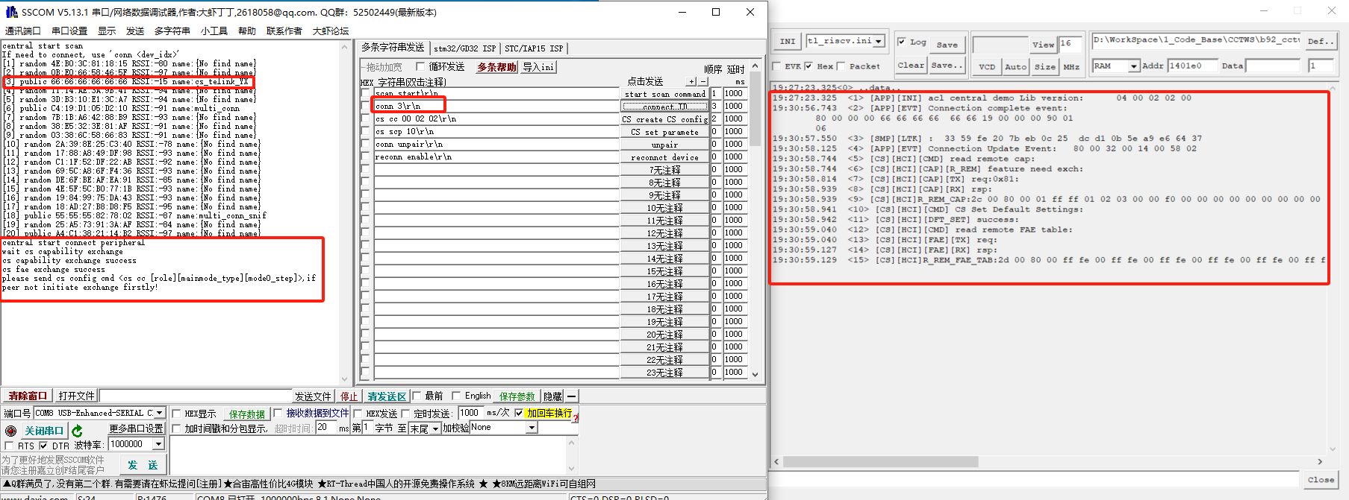Enable the EVK checkbox in right window

click(x=776, y=66)
